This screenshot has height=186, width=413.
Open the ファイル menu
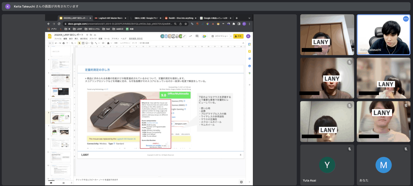58,38
